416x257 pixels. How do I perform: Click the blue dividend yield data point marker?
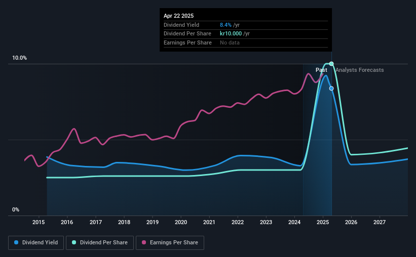331,89
